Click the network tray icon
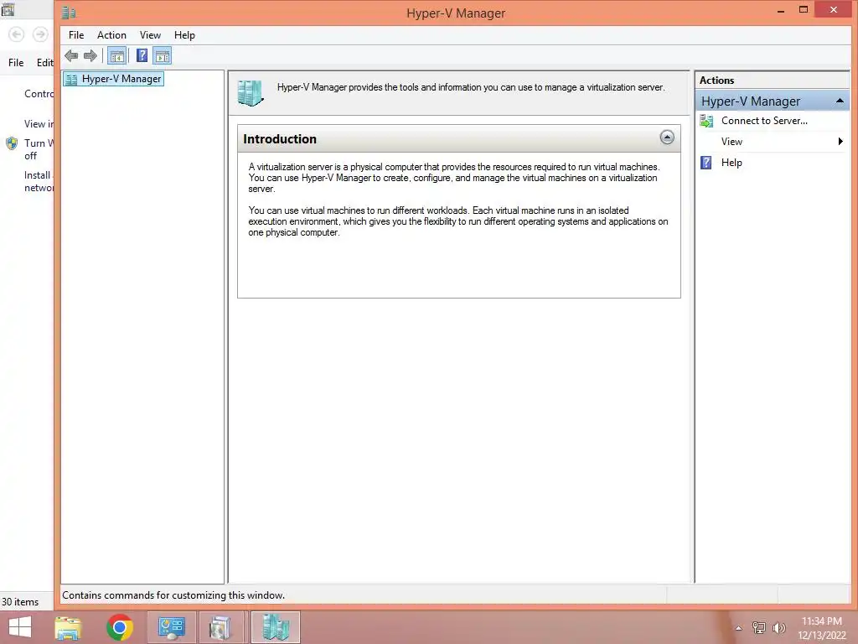858x644 pixels. click(759, 627)
